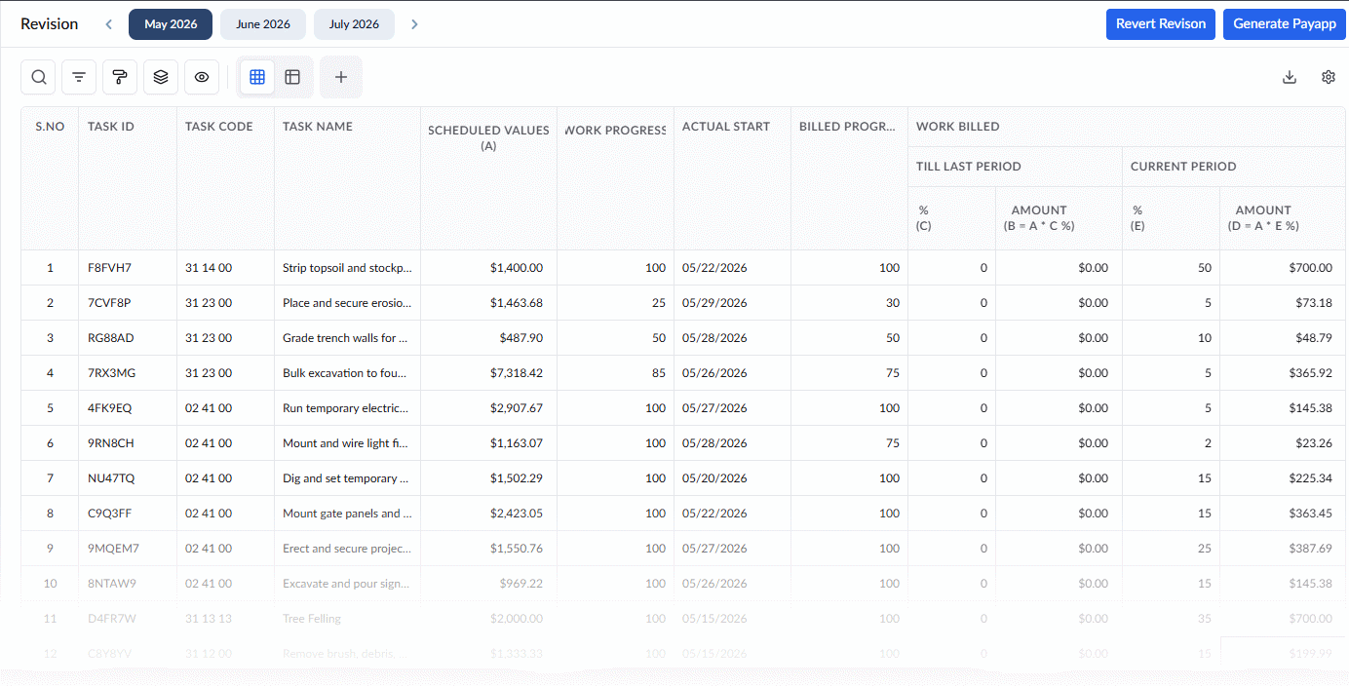
Task: Select the paint roller format icon
Action: click(120, 77)
